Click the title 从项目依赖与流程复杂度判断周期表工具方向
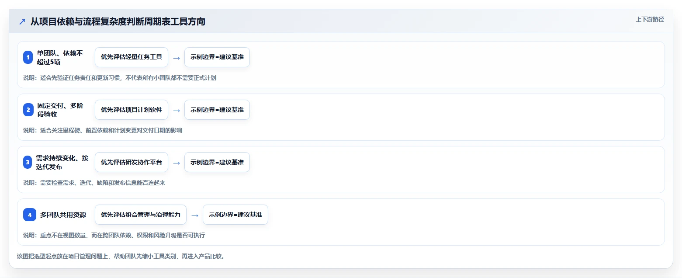The width and height of the screenshot is (682, 278). [x=118, y=21]
